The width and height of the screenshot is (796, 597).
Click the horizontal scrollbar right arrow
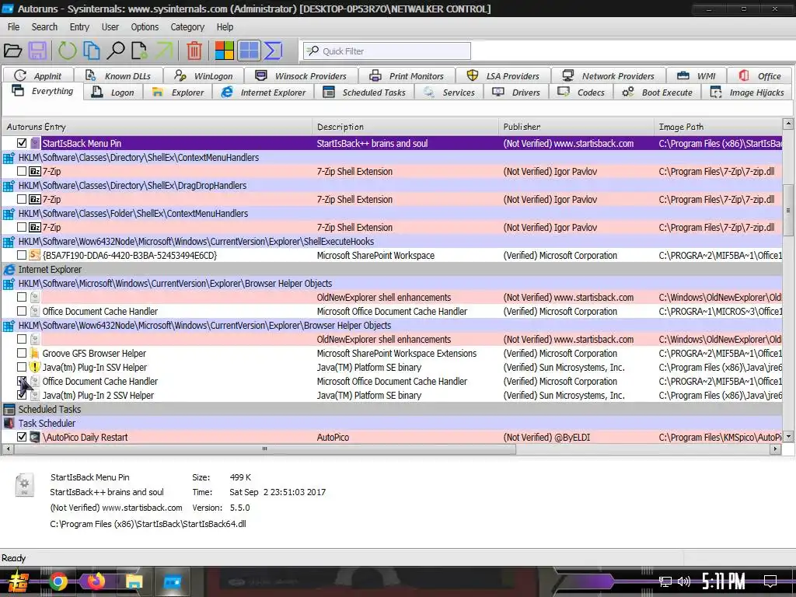pyautogui.click(x=775, y=449)
